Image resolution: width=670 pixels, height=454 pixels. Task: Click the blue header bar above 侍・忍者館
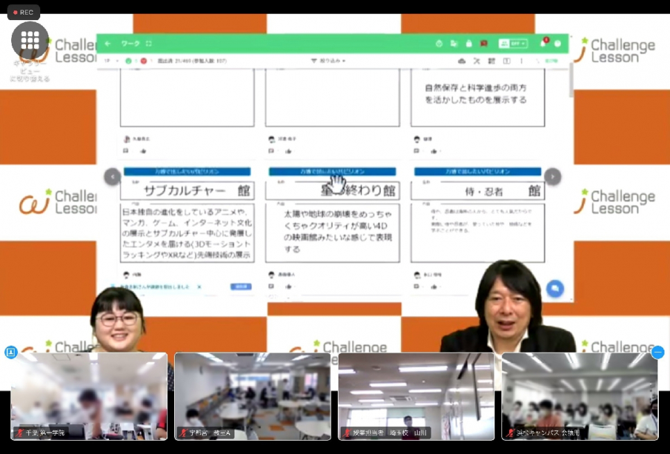coord(478,171)
